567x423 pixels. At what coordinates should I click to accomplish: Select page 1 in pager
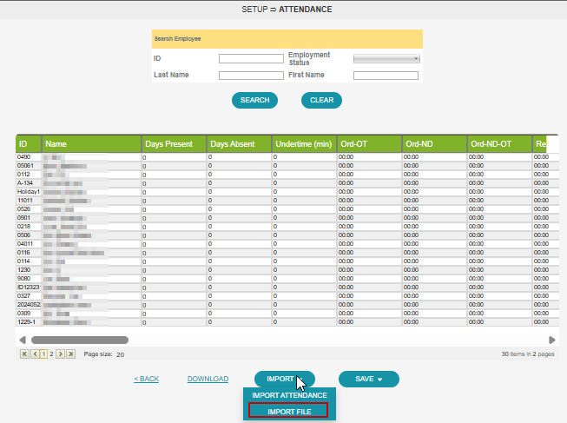pos(43,354)
